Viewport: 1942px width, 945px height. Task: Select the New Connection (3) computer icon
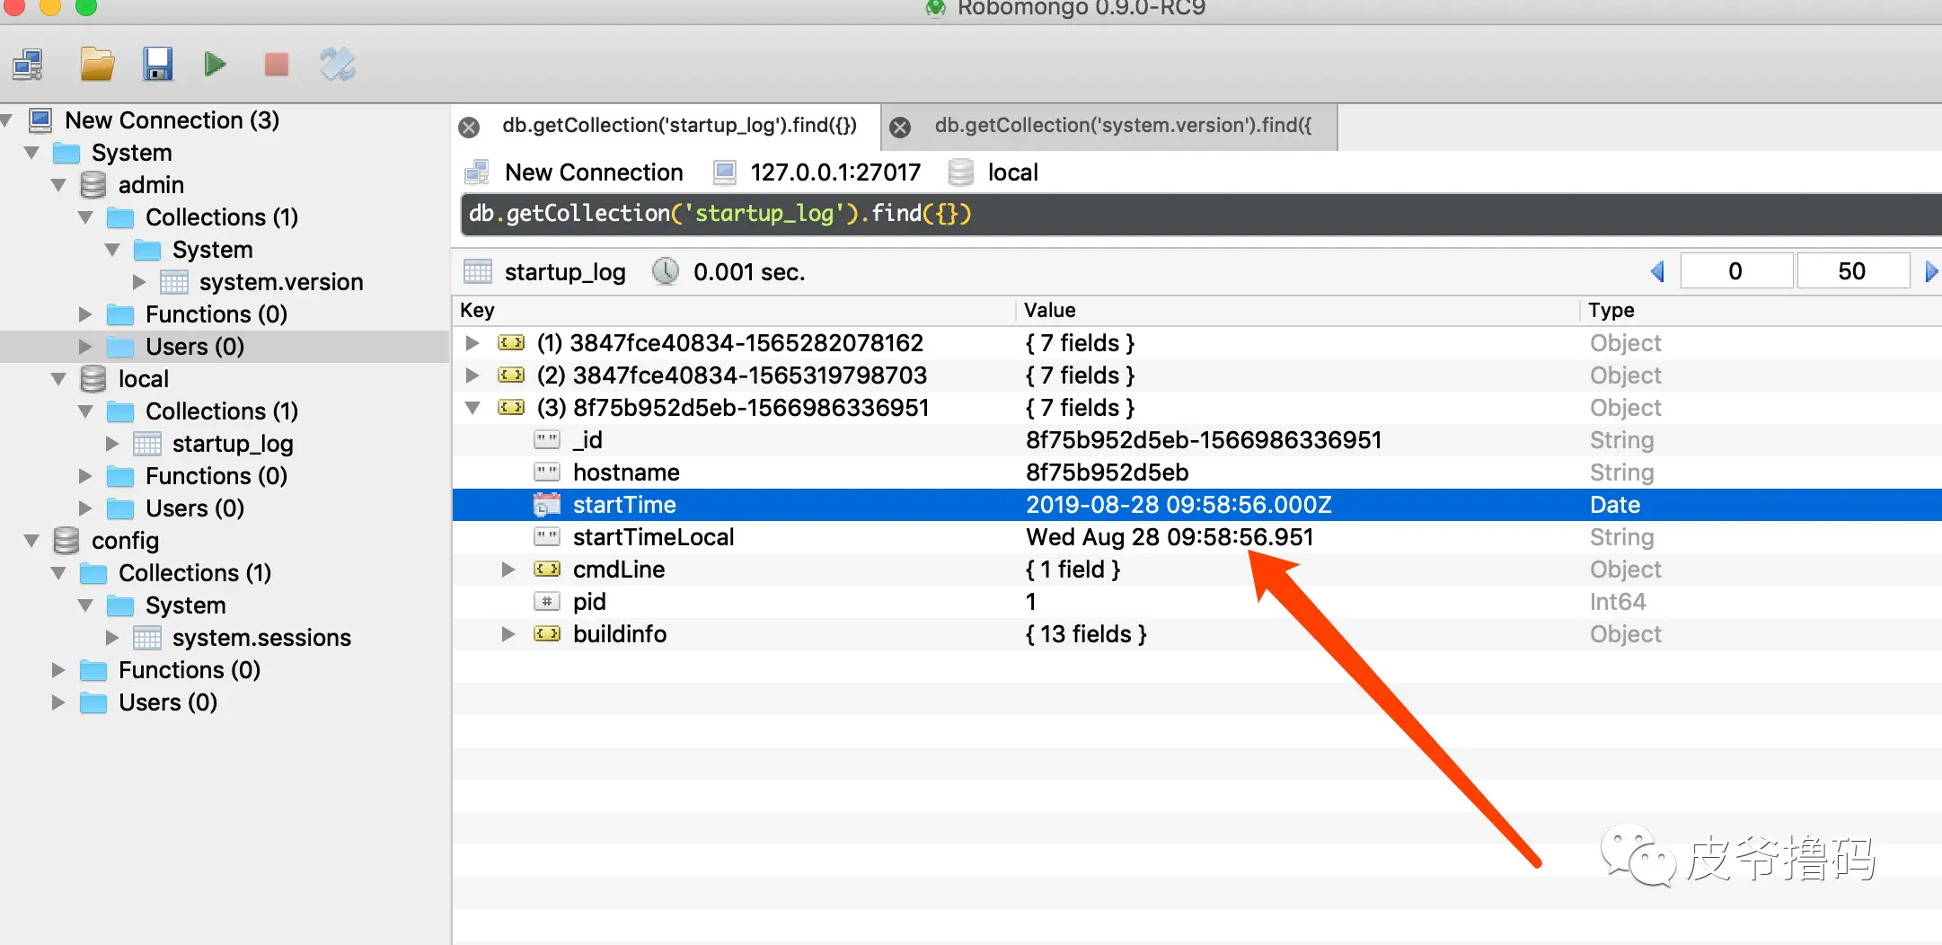tap(40, 120)
